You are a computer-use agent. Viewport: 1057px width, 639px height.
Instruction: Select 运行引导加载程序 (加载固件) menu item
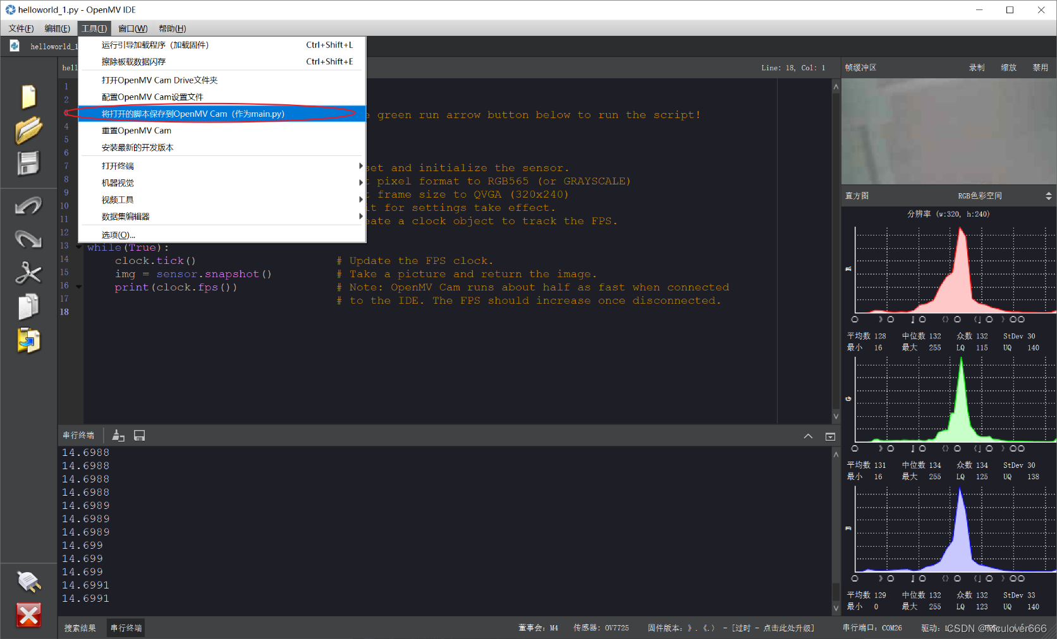[x=222, y=45]
